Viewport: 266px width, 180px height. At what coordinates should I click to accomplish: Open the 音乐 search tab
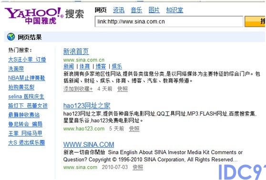click(x=136, y=10)
